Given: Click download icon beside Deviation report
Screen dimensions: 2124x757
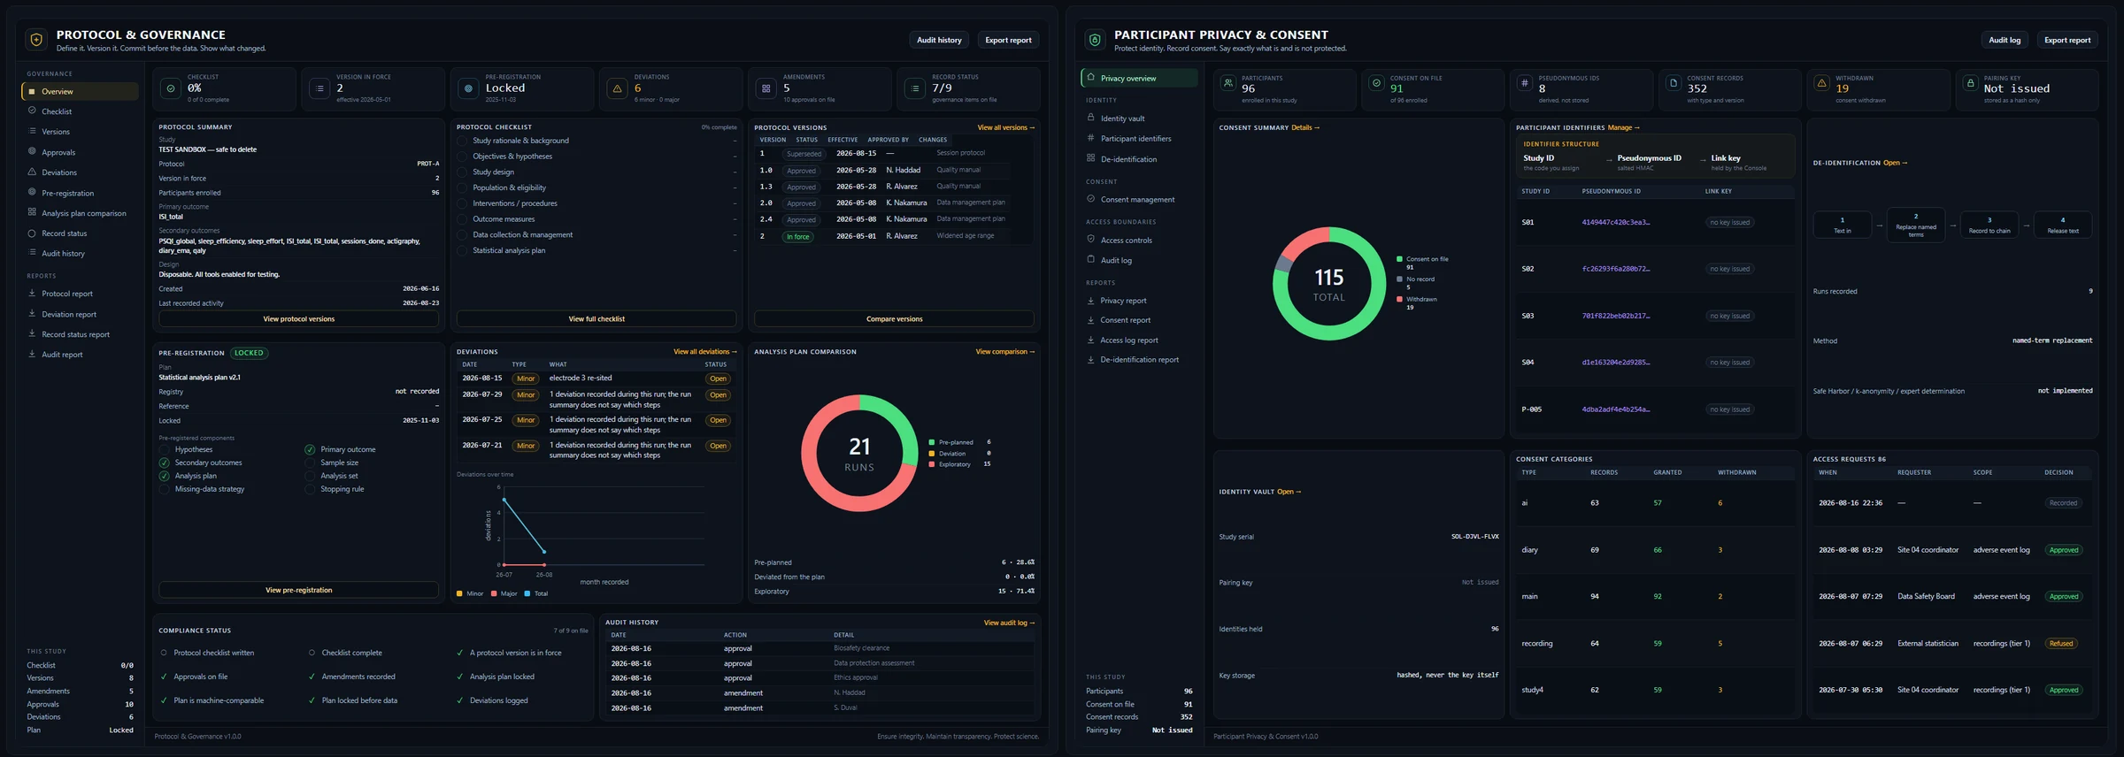Looking at the screenshot, I should coord(32,314).
